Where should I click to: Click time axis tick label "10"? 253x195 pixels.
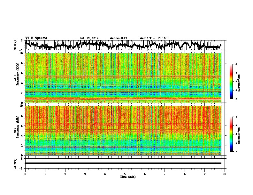[225, 174]
